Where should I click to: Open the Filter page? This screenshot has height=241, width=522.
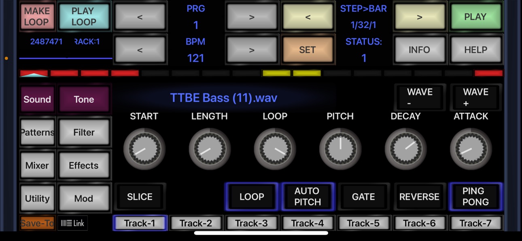84,132
